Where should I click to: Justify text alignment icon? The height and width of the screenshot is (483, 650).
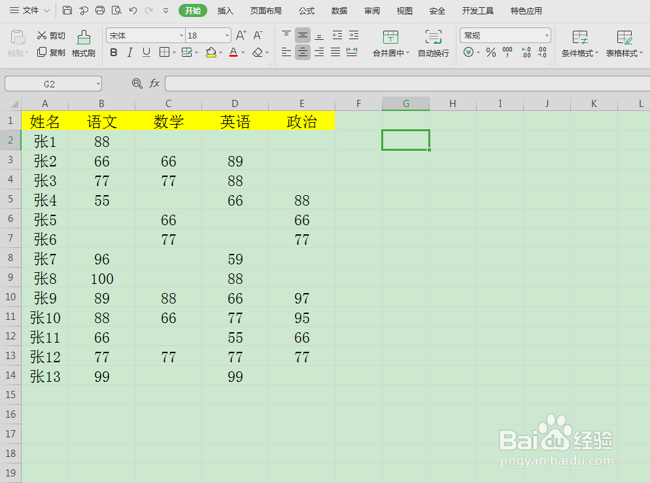tap(335, 53)
